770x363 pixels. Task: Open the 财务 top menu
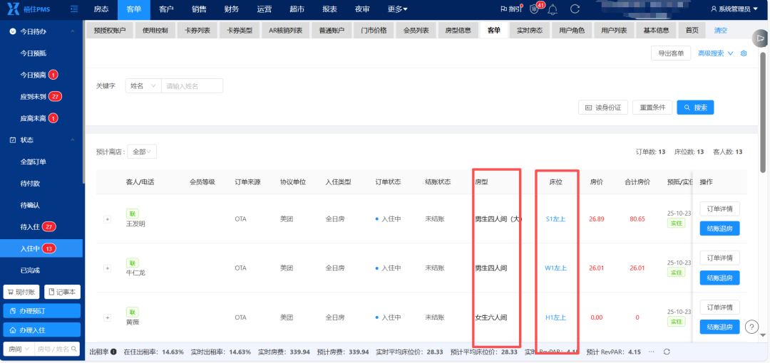tap(232, 9)
